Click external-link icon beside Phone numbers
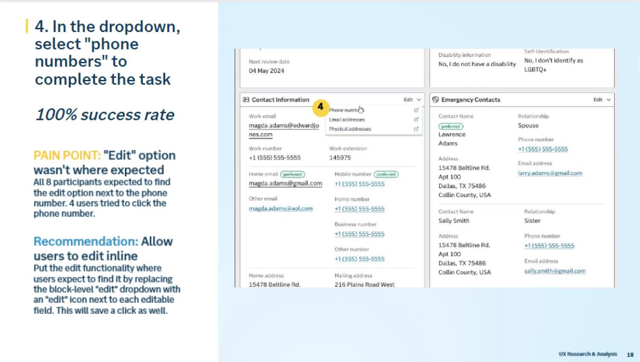This screenshot has height=362, width=640. [x=416, y=110]
